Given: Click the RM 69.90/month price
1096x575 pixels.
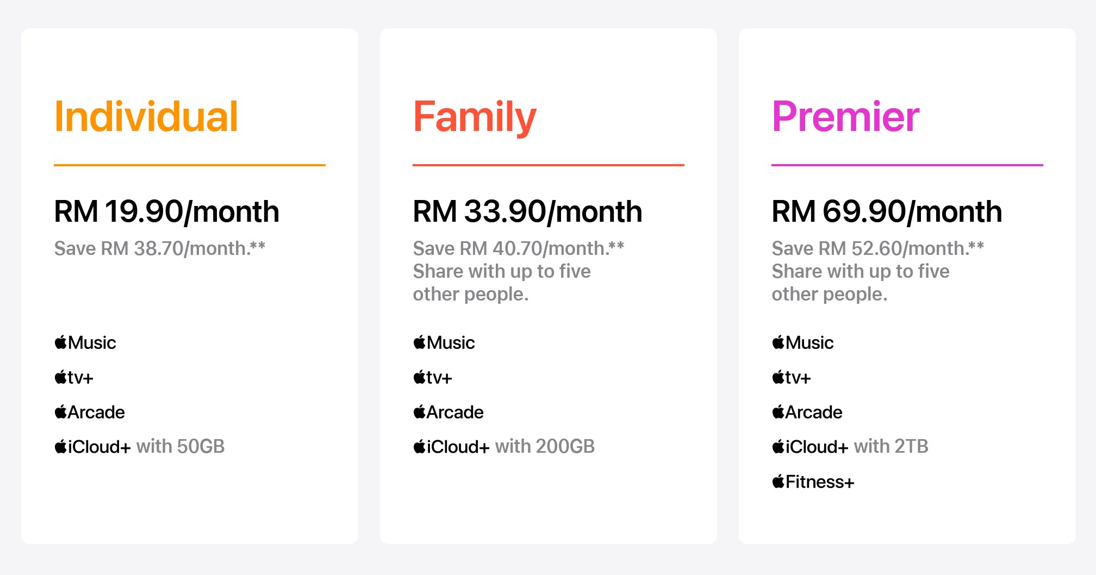Looking at the screenshot, I should point(887,211).
